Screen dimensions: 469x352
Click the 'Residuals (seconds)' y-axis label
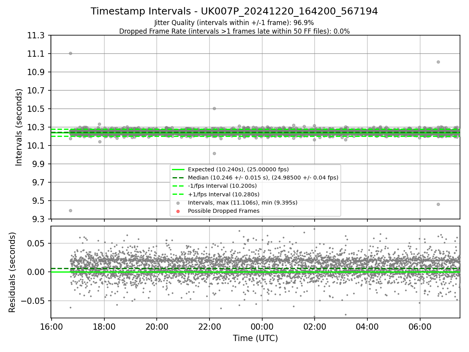click(x=12, y=272)
